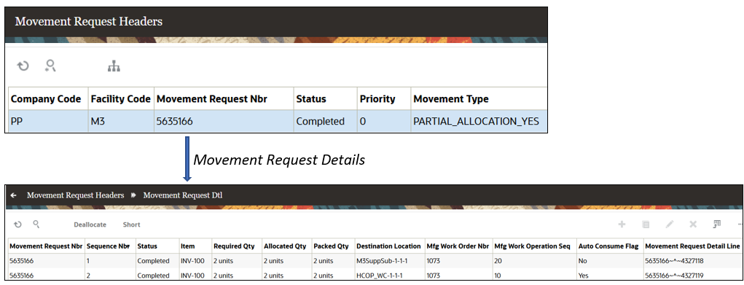Click the add (plus) icon in Dtl toolbar
The image size is (744, 285).
622,225
